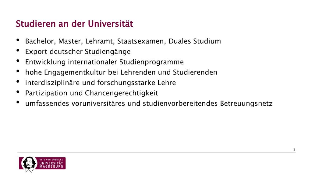The height and width of the screenshot is (175, 312).
Task: Click the words Duales Studium
Action: [x=195, y=41]
